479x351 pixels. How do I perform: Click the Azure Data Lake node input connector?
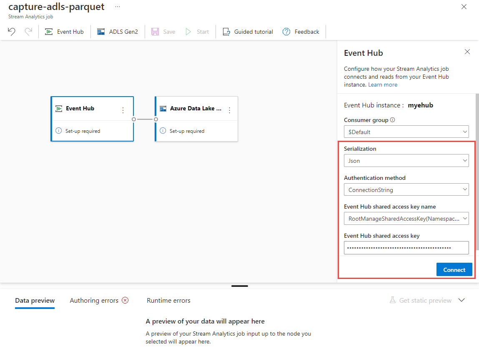156,119
